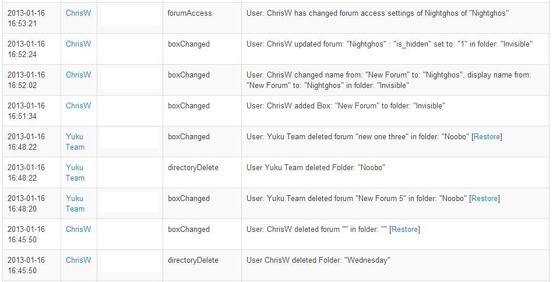Open ChrisW link in Wednesday folder deletion row
Screen dimensions: 553x282
[x=78, y=260]
